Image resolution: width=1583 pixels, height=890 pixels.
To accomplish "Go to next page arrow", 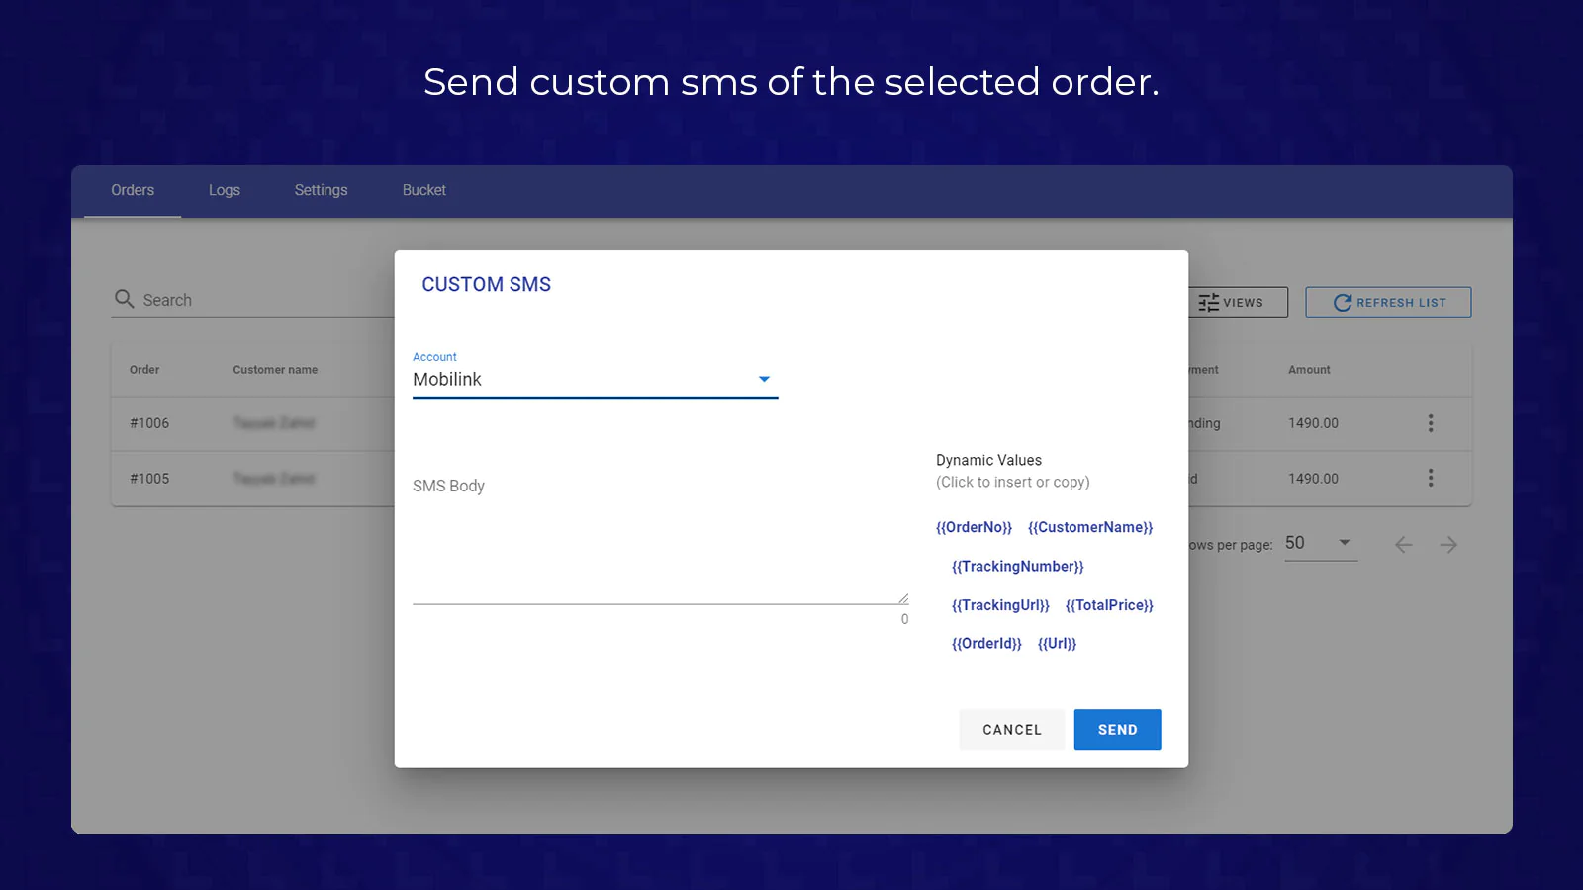I will pos(1448,545).
